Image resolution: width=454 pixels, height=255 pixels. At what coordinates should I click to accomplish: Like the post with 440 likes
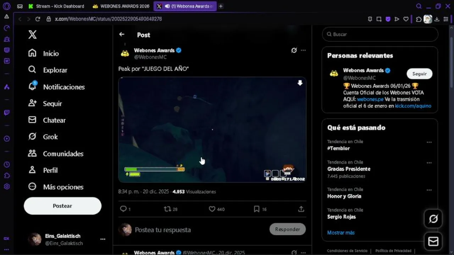(216, 209)
